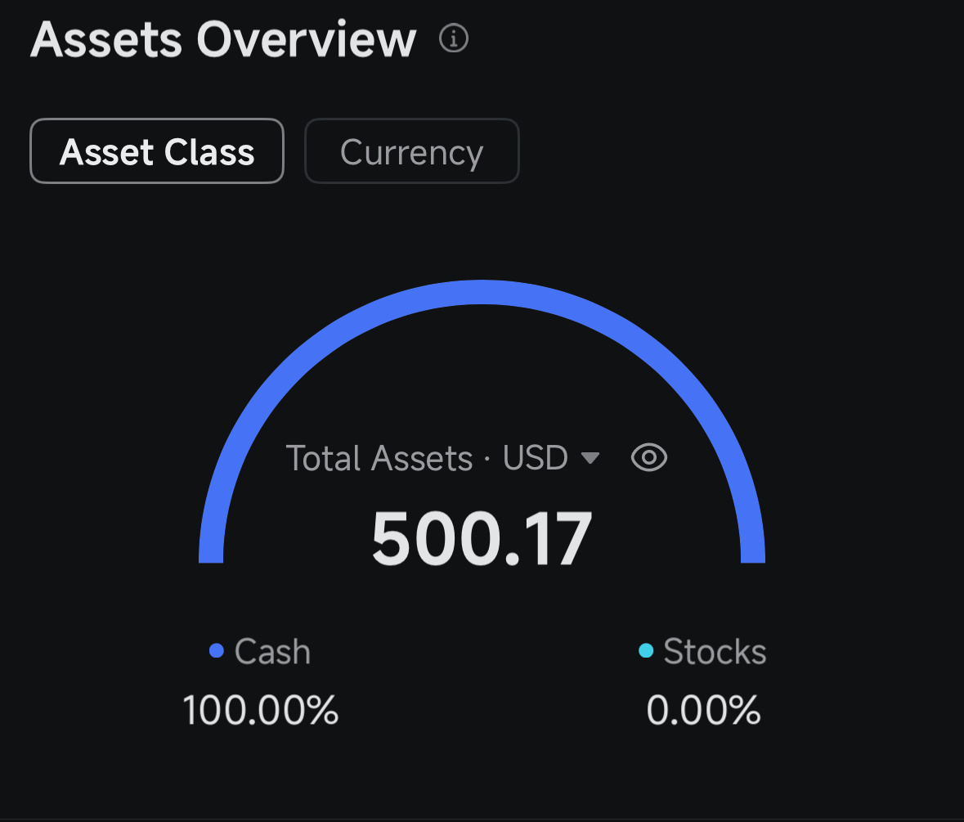964x822 pixels.
Task: Click the top of the blue allocation arc
Action: (482, 293)
